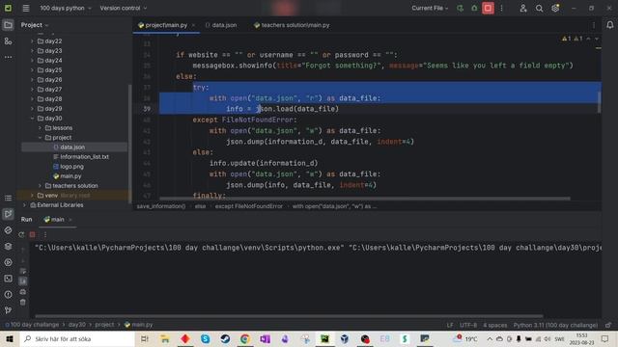Stop the running program red button
The width and height of the screenshot is (618, 347).
pos(488,8)
